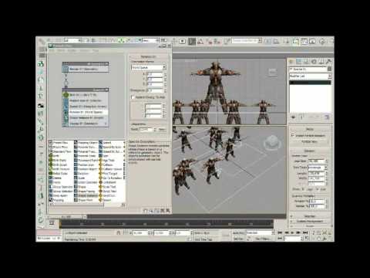Expand the System Management rollout
This screenshot has width=370, height=278.
pos(310,221)
